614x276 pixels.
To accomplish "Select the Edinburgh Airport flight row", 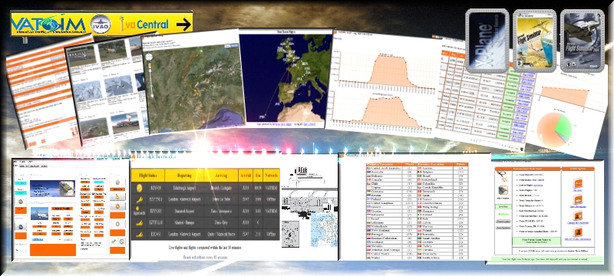I will [205, 188].
